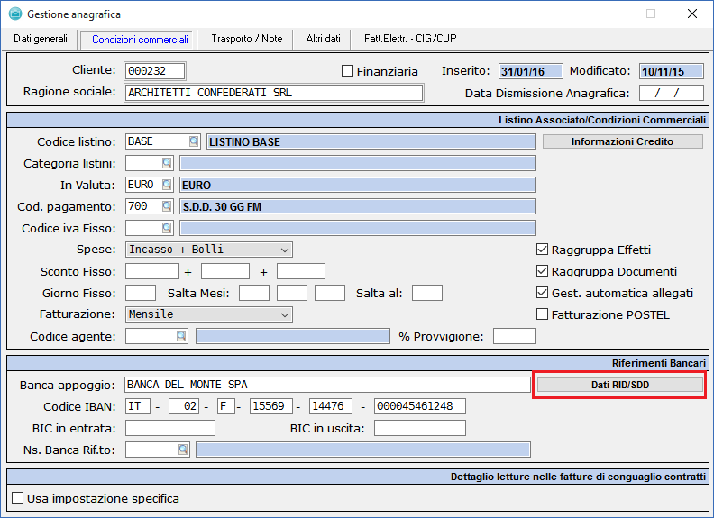The image size is (714, 518).
Task: Click the third Sconto Fisso field
Action: pos(301,271)
